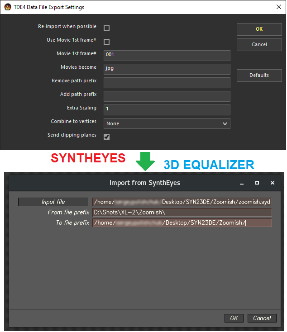The width and height of the screenshot is (287, 332).
Task: Edit the From file prefix field
Action: click(182, 212)
